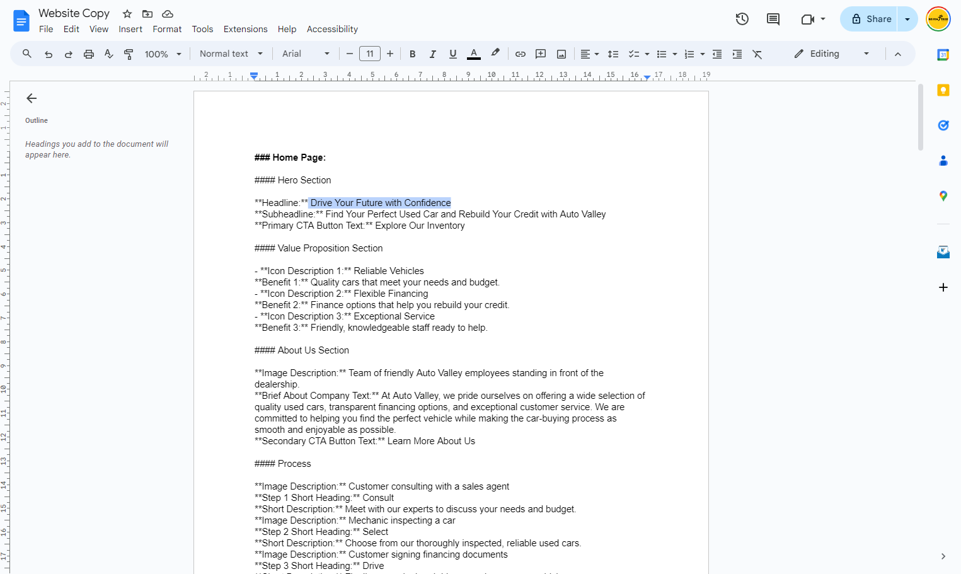Open the Google Docs home icon
The height and width of the screenshot is (574, 961).
click(21, 21)
